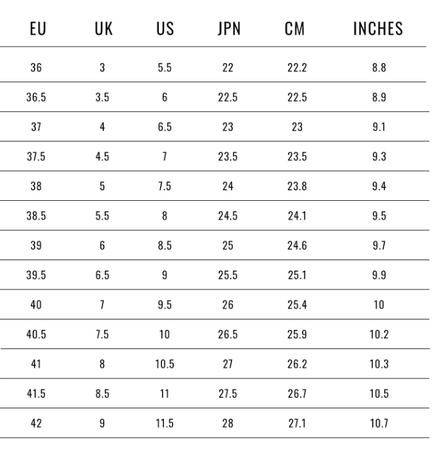
Task: Select US size 7 cell
Action: pyautogui.click(x=165, y=156)
